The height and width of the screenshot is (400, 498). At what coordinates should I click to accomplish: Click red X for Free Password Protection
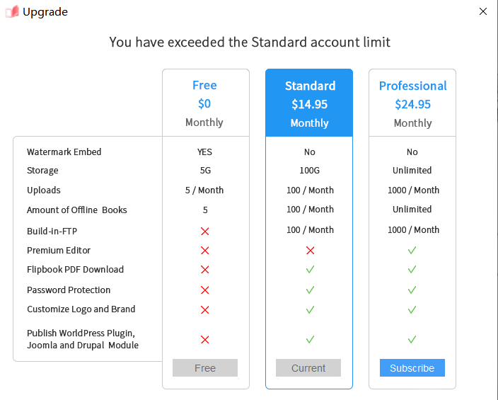tap(205, 290)
